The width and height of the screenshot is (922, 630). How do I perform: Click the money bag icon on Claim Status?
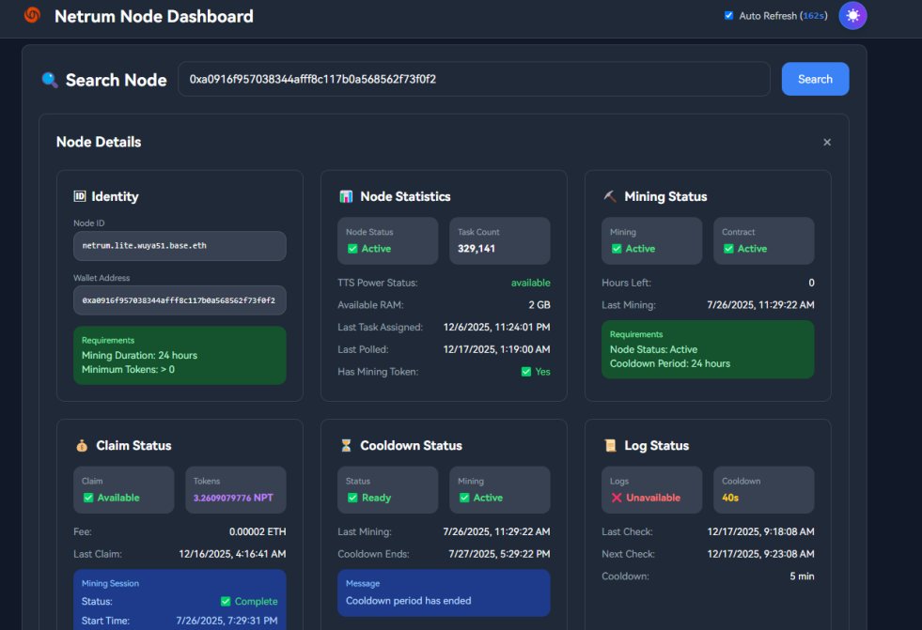(81, 445)
